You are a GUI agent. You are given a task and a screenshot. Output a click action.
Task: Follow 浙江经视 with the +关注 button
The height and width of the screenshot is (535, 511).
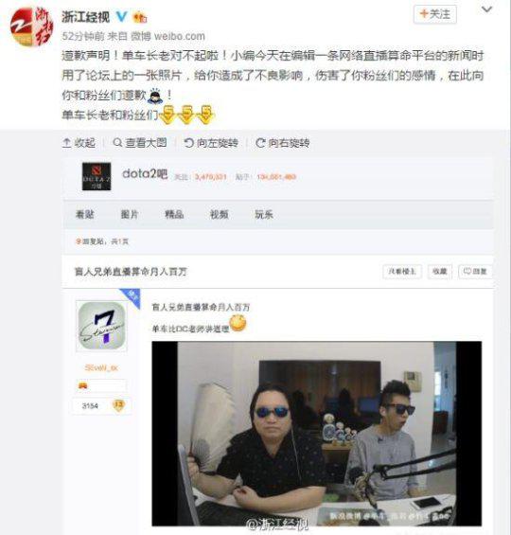pyautogui.click(x=435, y=14)
